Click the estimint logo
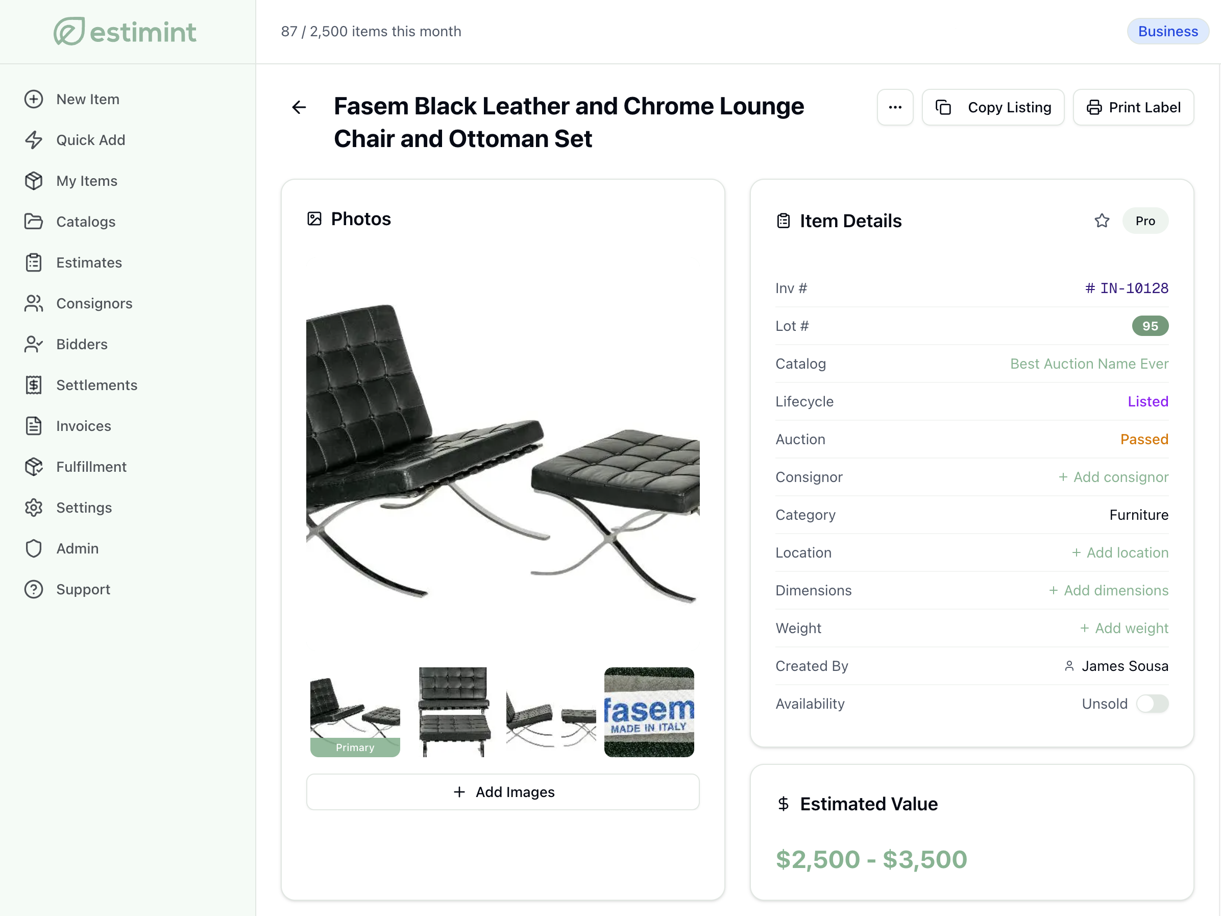Screen dimensions: 1221x916 tap(125, 32)
